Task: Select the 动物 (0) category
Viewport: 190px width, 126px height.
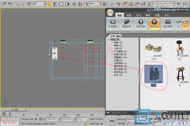Action: coord(118,43)
